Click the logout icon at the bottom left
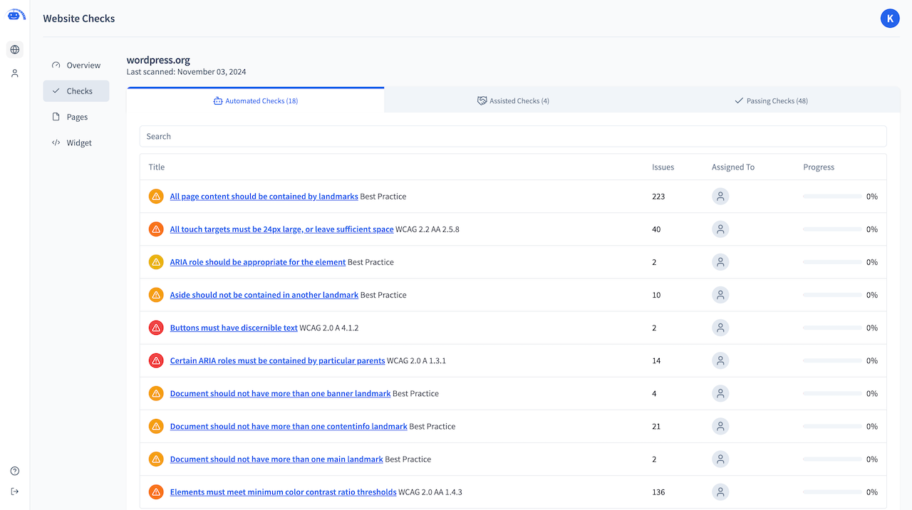 (x=14, y=491)
